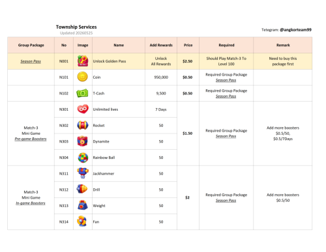This screenshot has height=252, width=326.
Task: Select cell N304
Action: pos(64,158)
